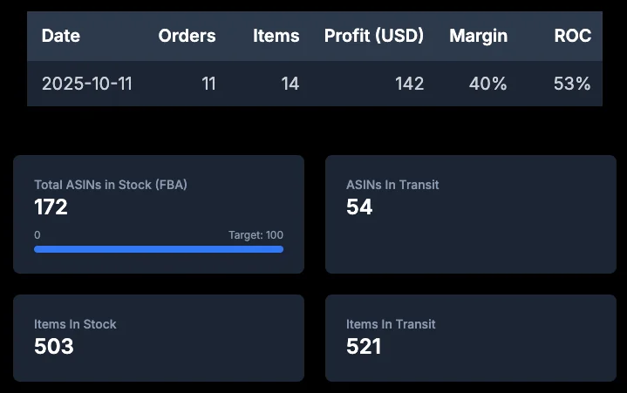
Task: Click the Orders value 11 cell
Action: pos(208,84)
